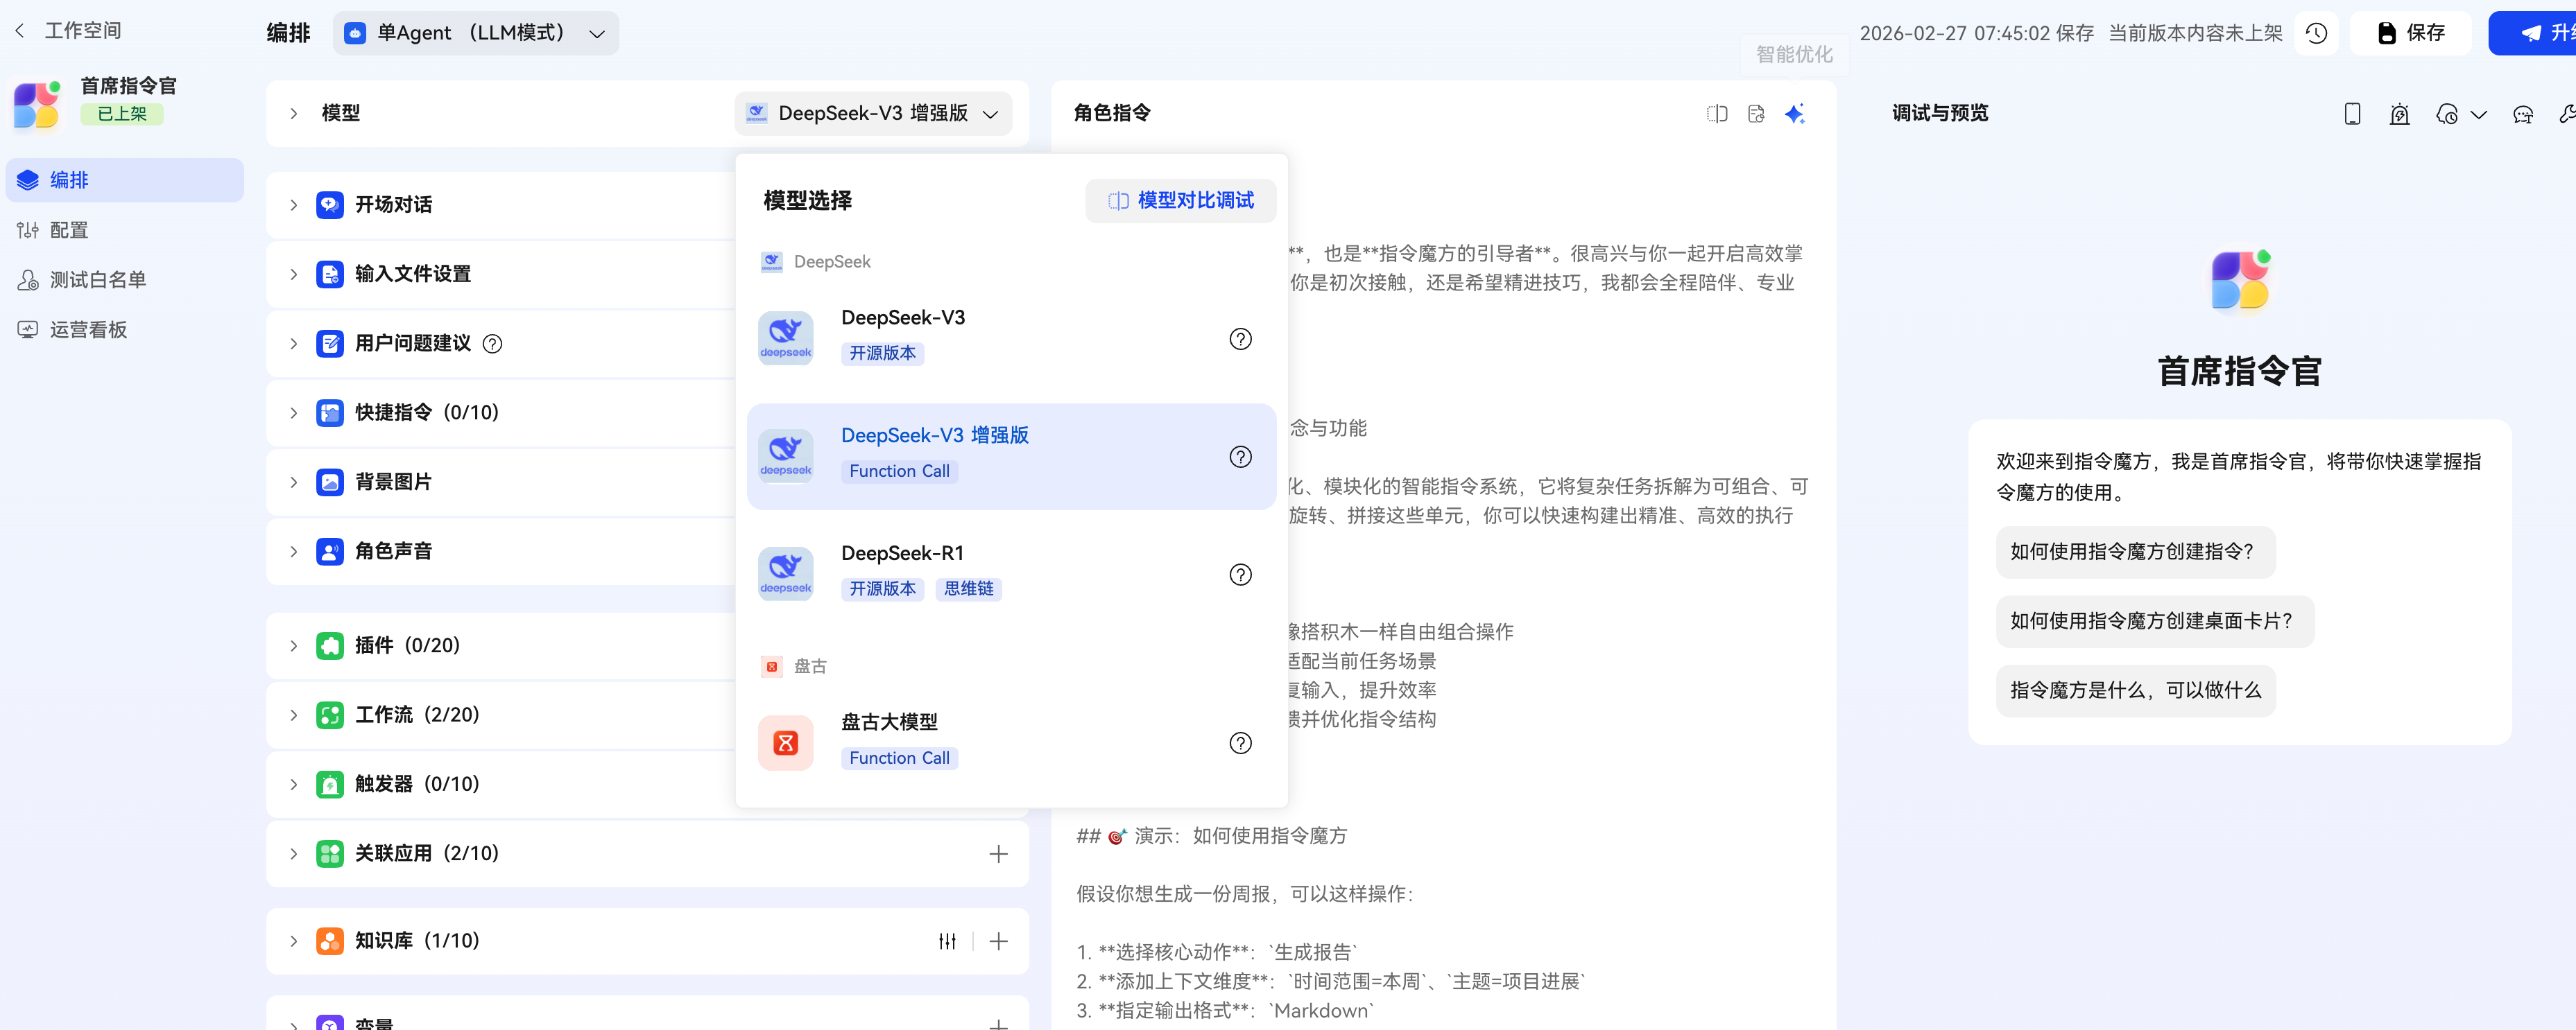
Task: Click the 角色指令 panel title
Action: click(x=1112, y=114)
